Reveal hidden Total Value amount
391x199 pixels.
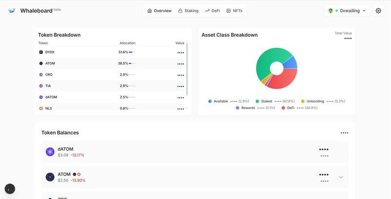[348, 39]
